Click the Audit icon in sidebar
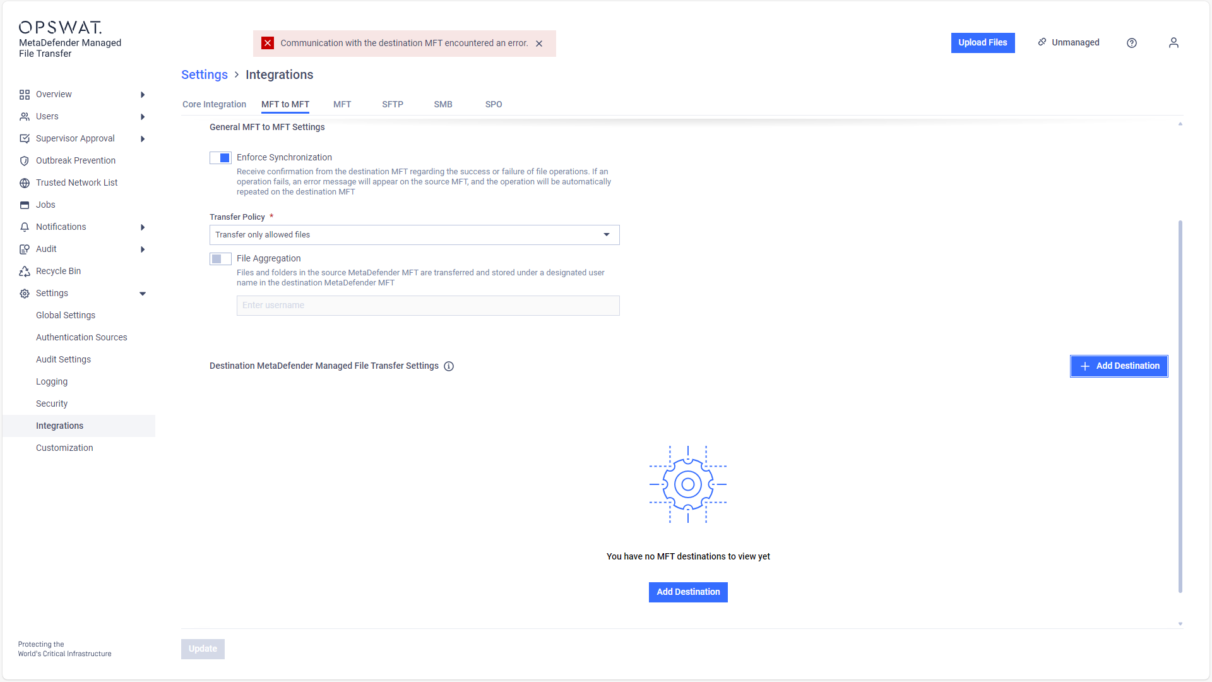 point(25,249)
